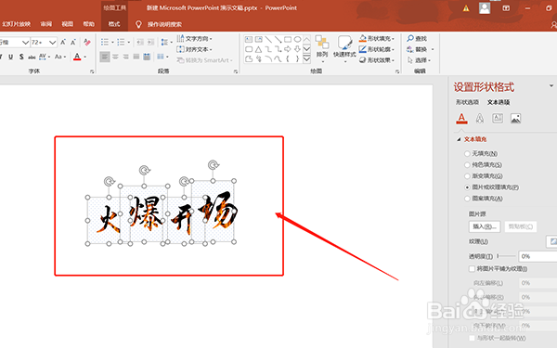
Task: Click the decrease font size icon
Action: click(73, 43)
